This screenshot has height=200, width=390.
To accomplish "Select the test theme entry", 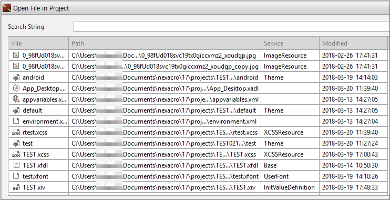I will click(198, 143).
